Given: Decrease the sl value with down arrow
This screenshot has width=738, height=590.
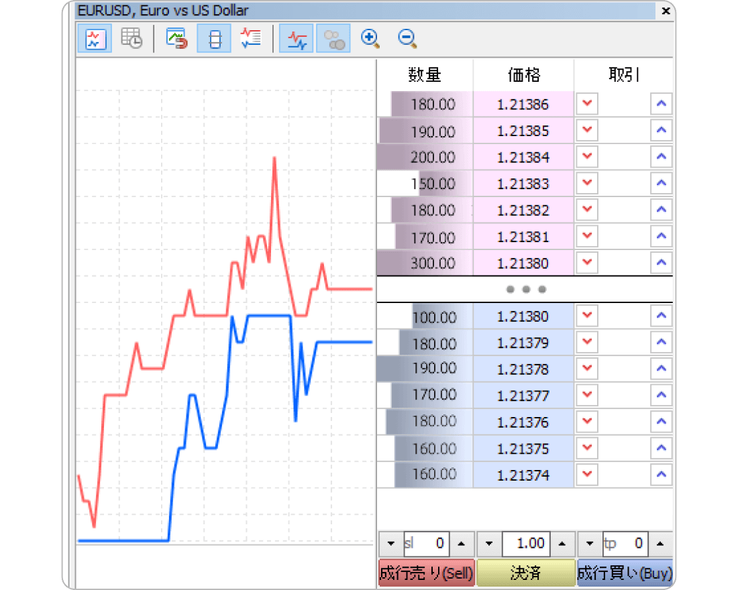Looking at the screenshot, I should pyautogui.click(x=390, y=544).
